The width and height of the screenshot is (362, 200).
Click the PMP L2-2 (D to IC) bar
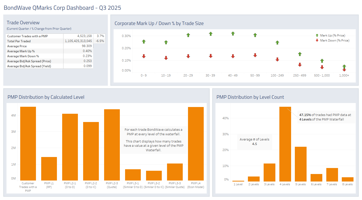[91, 151]
